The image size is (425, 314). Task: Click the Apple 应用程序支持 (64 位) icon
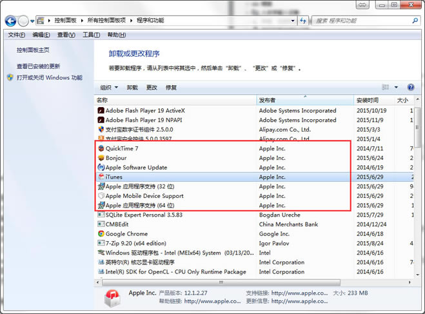pos(101,206)
